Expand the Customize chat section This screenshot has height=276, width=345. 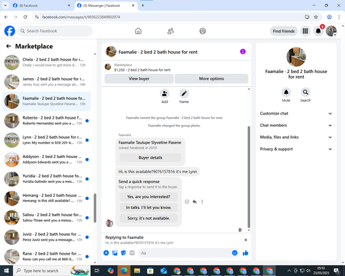(296, 113)
